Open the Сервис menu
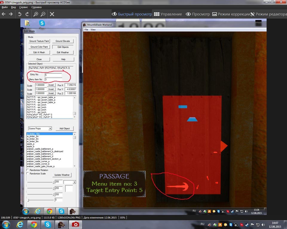The width and height of the screenshot is (287, 229). [x=23, y=7]
